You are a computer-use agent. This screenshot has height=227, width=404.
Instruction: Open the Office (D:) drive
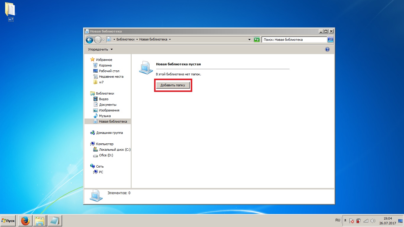click(106, 155)
